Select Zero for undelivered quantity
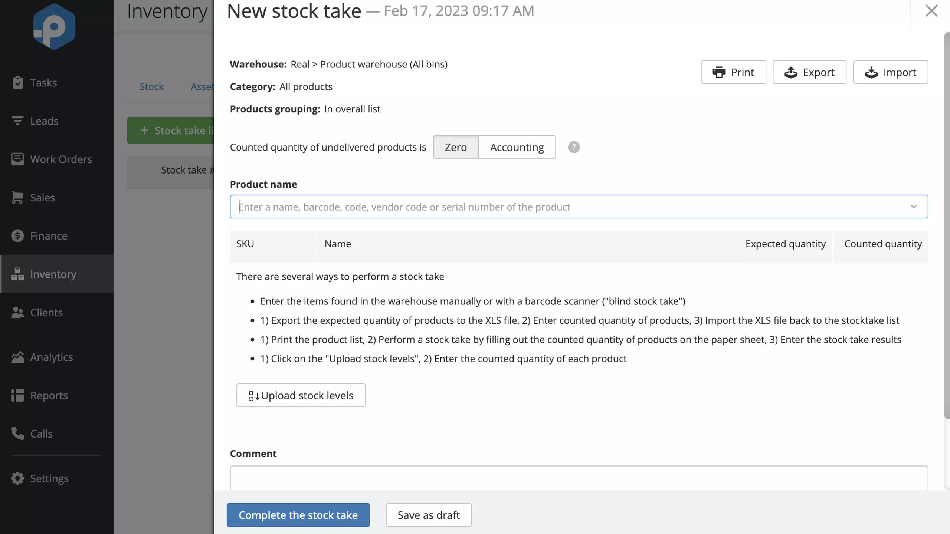The width and height of the screenshot is (950, 534). click(456, 147)
